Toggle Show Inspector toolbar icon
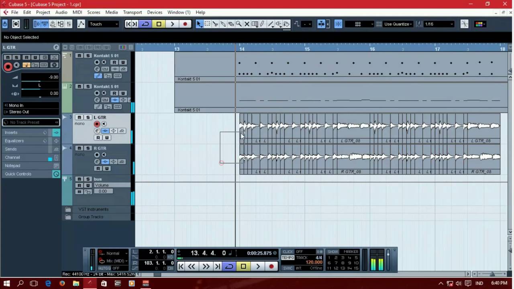 [x=37, y=24]
